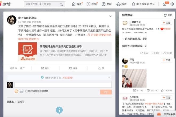
Task: Close the 微博辟谣 notice banner
Action: tap(109, 77)
